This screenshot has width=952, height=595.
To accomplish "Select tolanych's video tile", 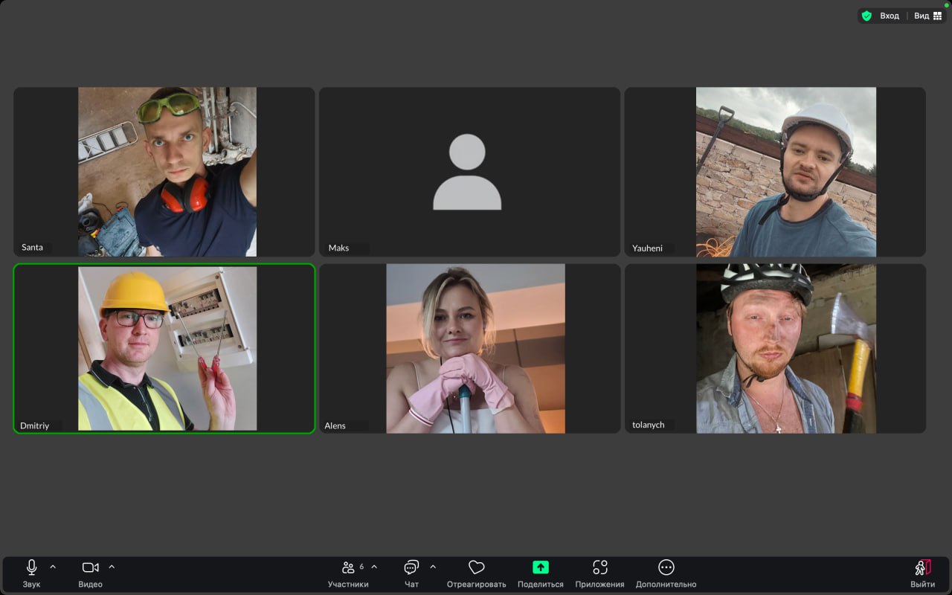I will tap(775, 349).
